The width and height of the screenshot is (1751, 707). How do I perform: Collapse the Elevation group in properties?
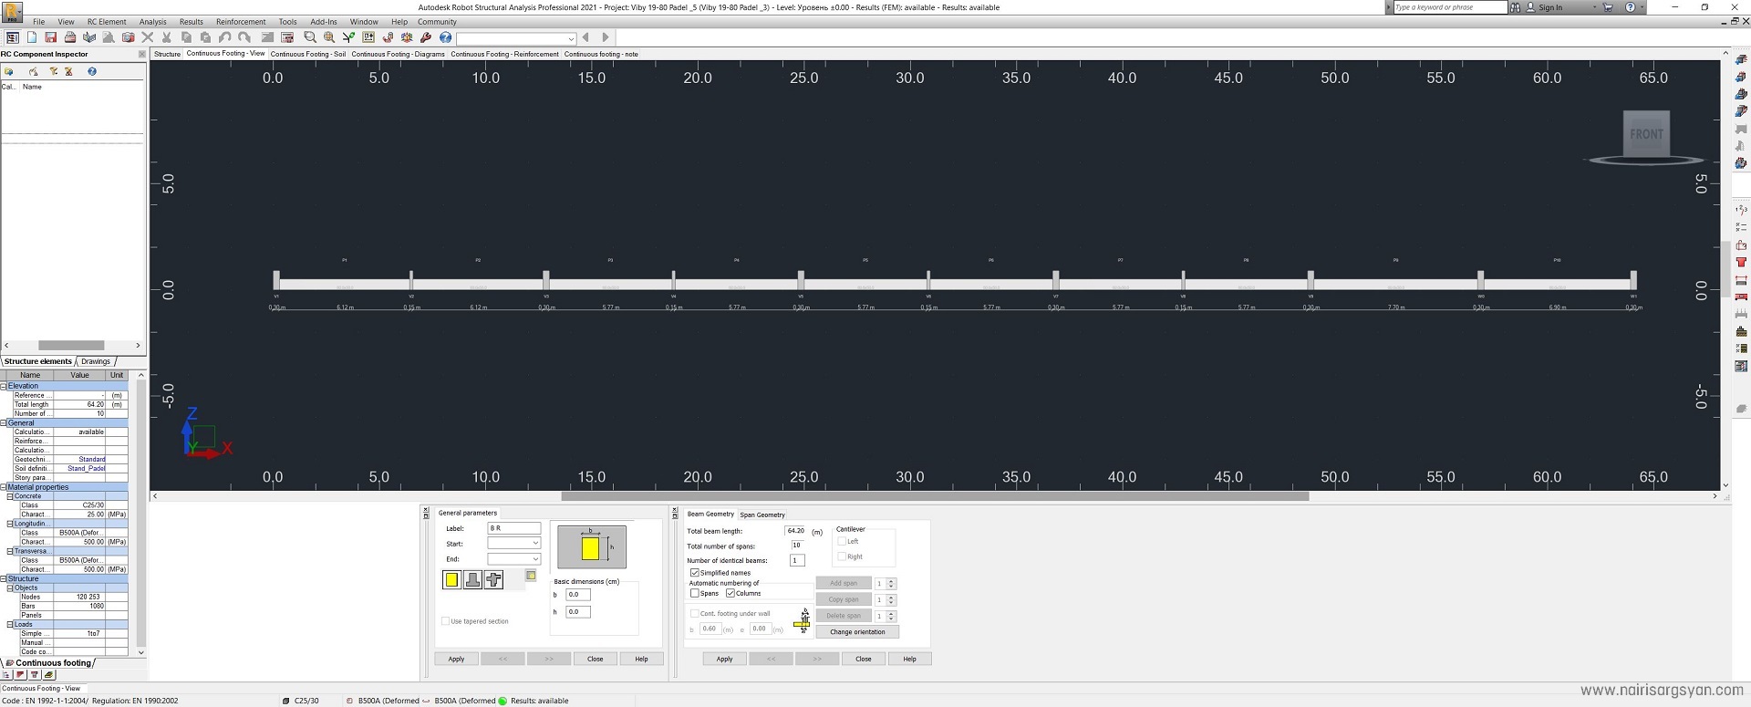pyautogui.click(x=4, y=386)
